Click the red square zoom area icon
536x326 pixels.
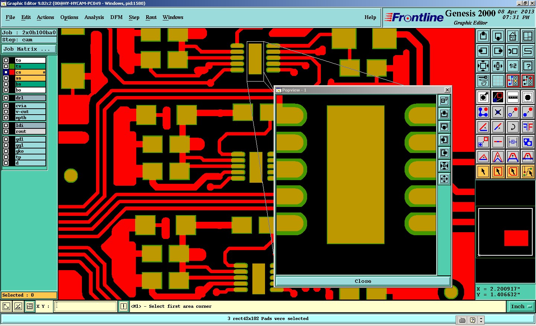point(498,97)
